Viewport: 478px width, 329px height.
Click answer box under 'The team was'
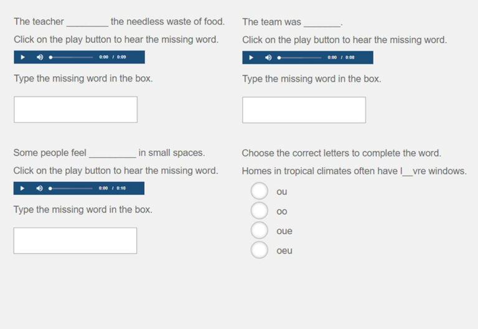pos(304,110)
